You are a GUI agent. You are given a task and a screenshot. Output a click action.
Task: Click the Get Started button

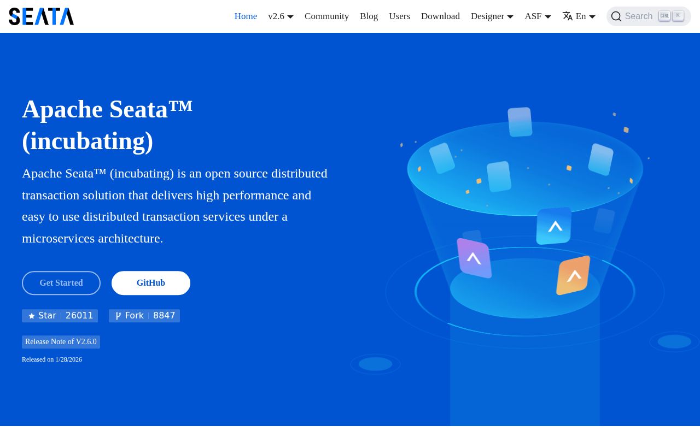click(61, 283)
